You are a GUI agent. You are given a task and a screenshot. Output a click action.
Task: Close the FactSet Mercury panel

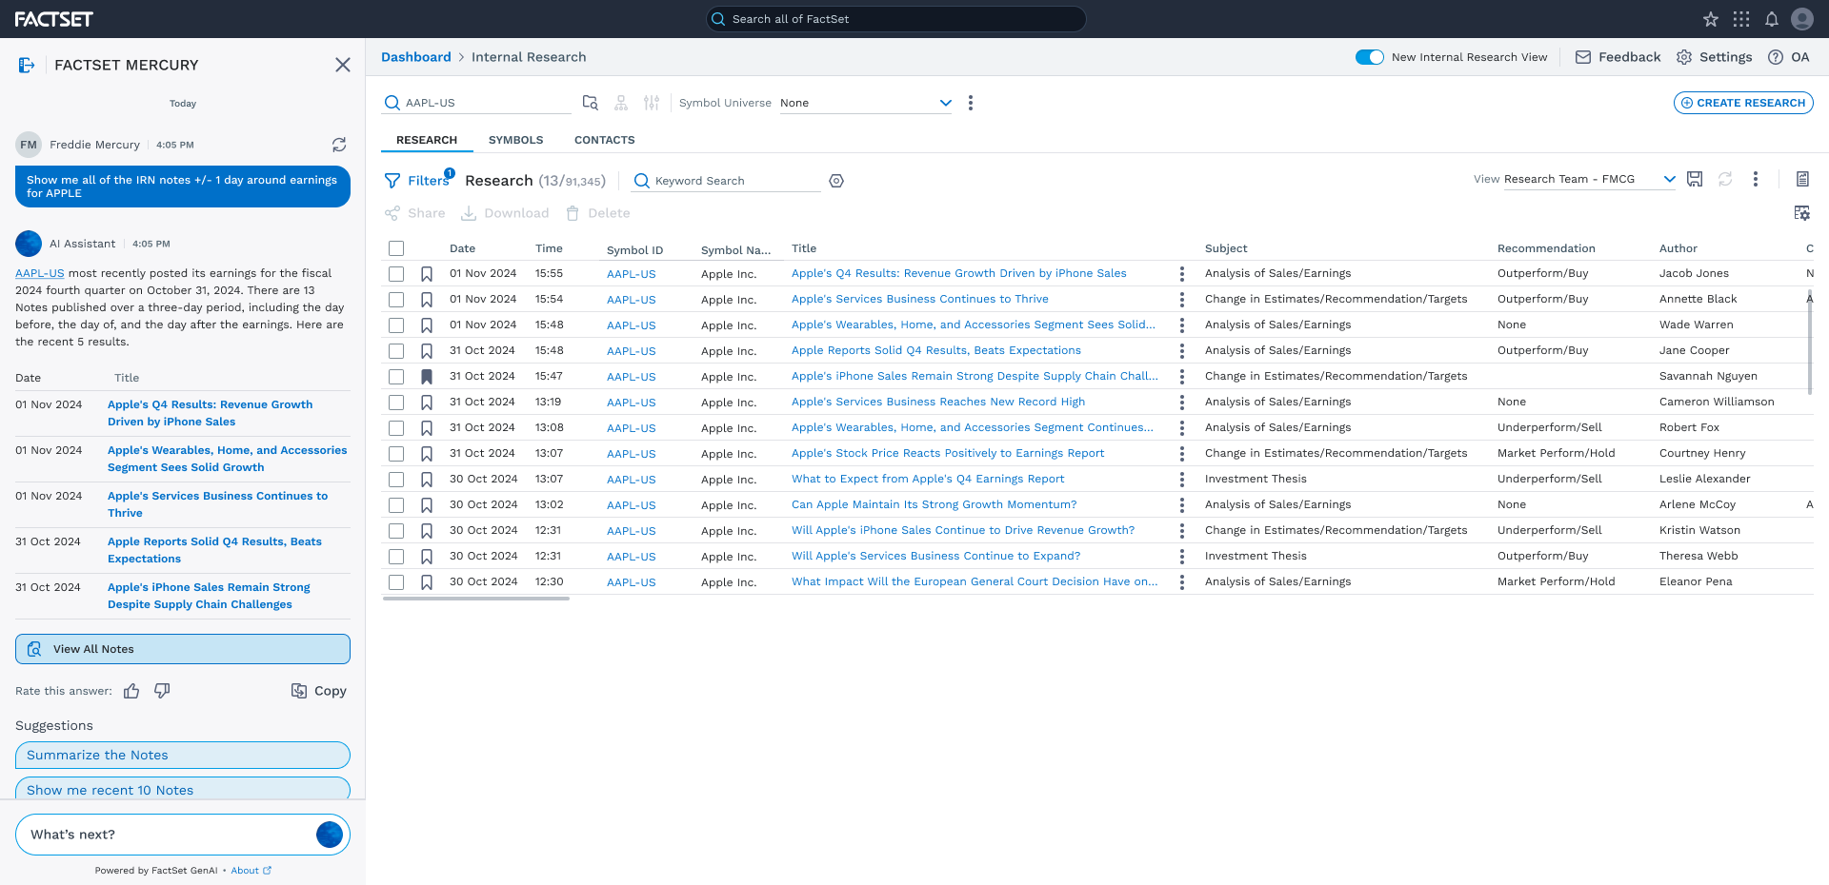tap(343, 65)
